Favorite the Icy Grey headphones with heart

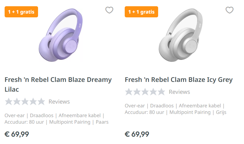230,10
